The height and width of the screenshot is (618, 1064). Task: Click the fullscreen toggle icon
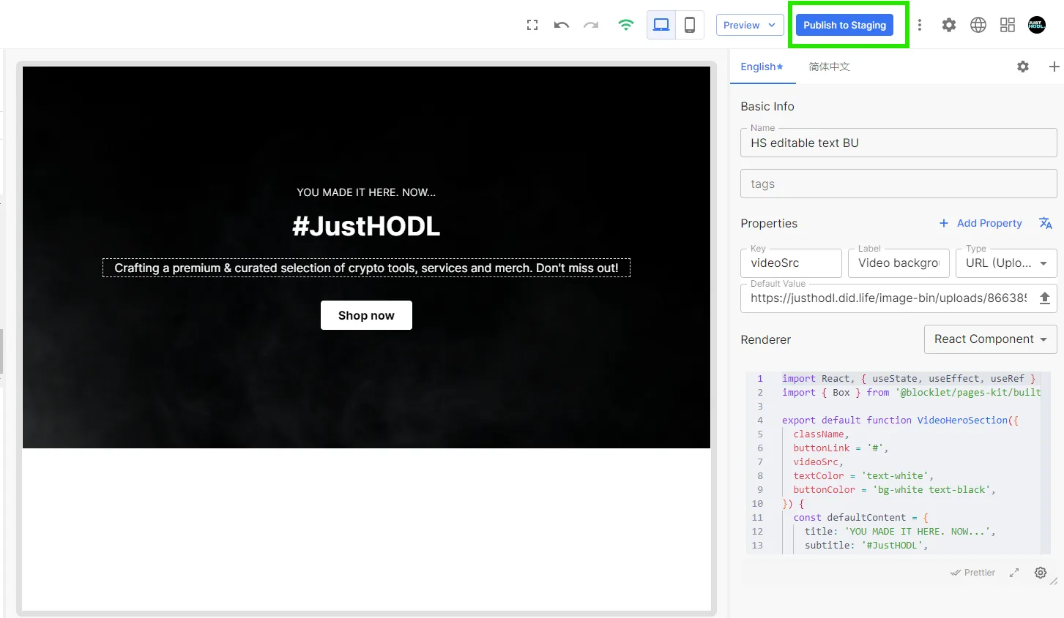[x=532, y=25]
